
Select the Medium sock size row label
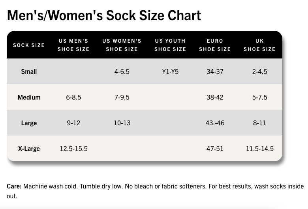tap(29, 97)
